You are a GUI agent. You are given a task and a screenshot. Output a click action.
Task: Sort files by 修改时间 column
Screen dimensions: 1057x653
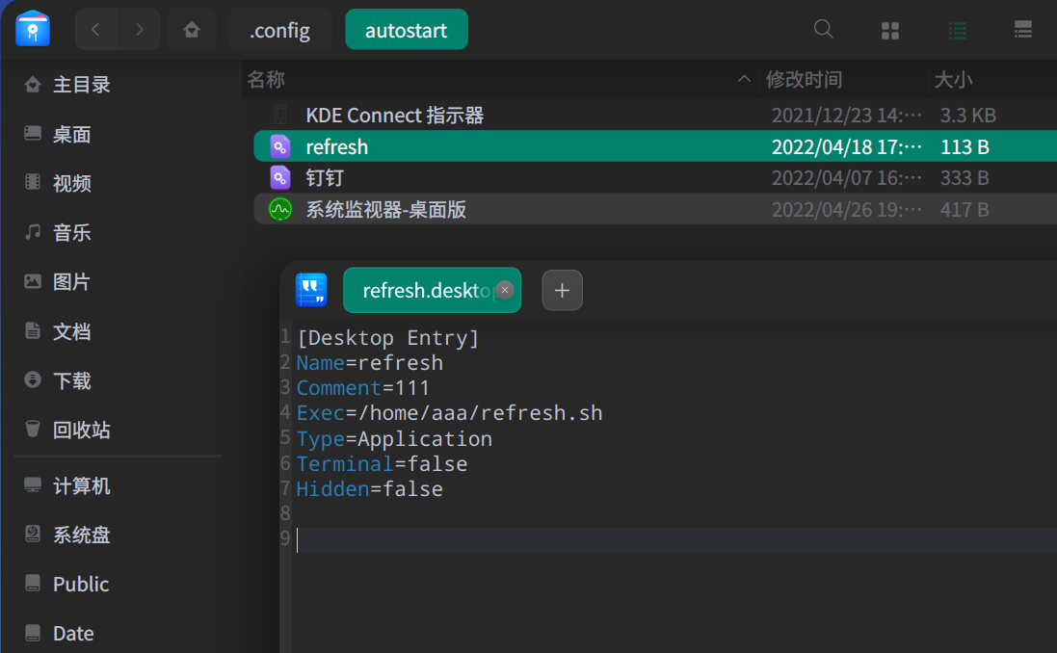804,79
